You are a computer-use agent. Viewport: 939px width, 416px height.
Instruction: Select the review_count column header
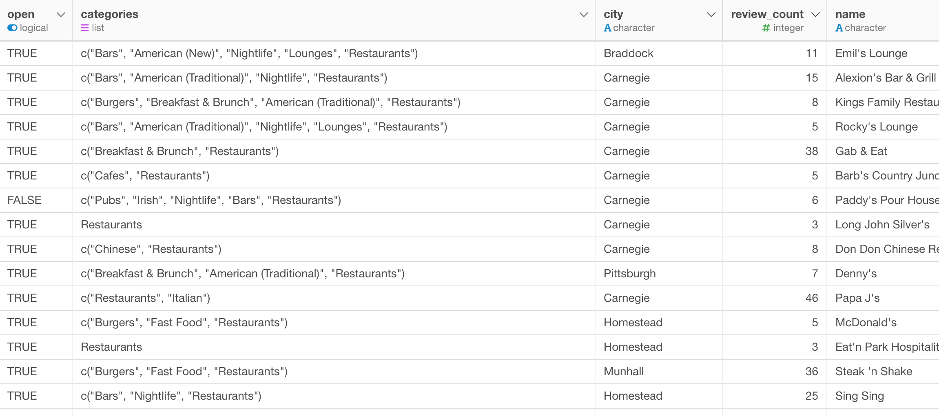click(775, 20)
